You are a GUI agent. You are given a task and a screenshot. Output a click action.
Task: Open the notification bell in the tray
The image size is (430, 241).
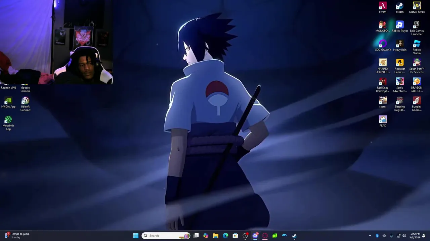pyautogui.click(x=424, y=236)
